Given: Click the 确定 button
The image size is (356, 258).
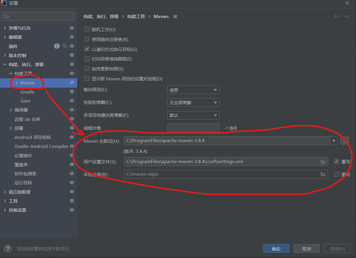Looking at the screenshot, I should click(276, 249).
